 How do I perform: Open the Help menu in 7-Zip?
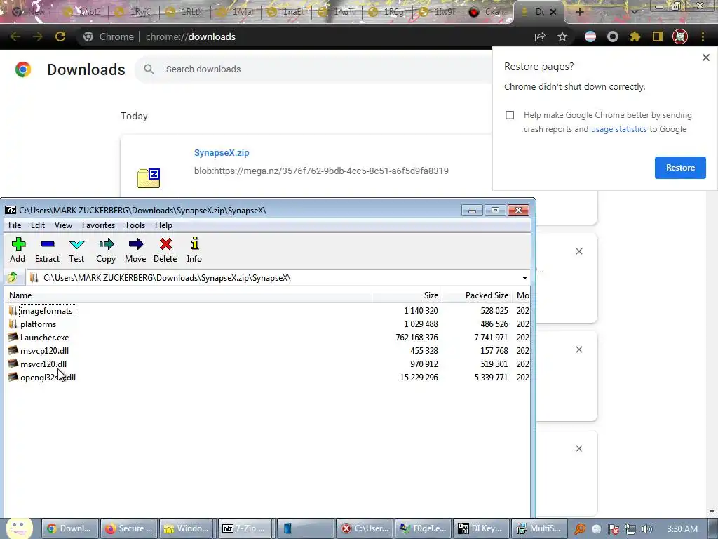(163, 225)
